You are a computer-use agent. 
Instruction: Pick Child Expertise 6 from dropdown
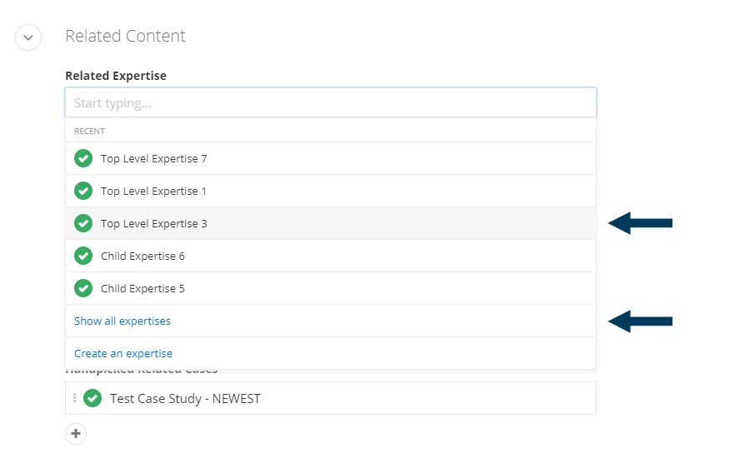click(x=331, y=256)
